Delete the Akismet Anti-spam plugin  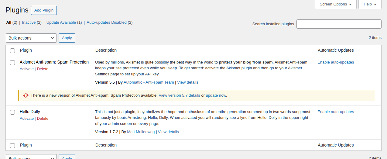pos(43,69)
